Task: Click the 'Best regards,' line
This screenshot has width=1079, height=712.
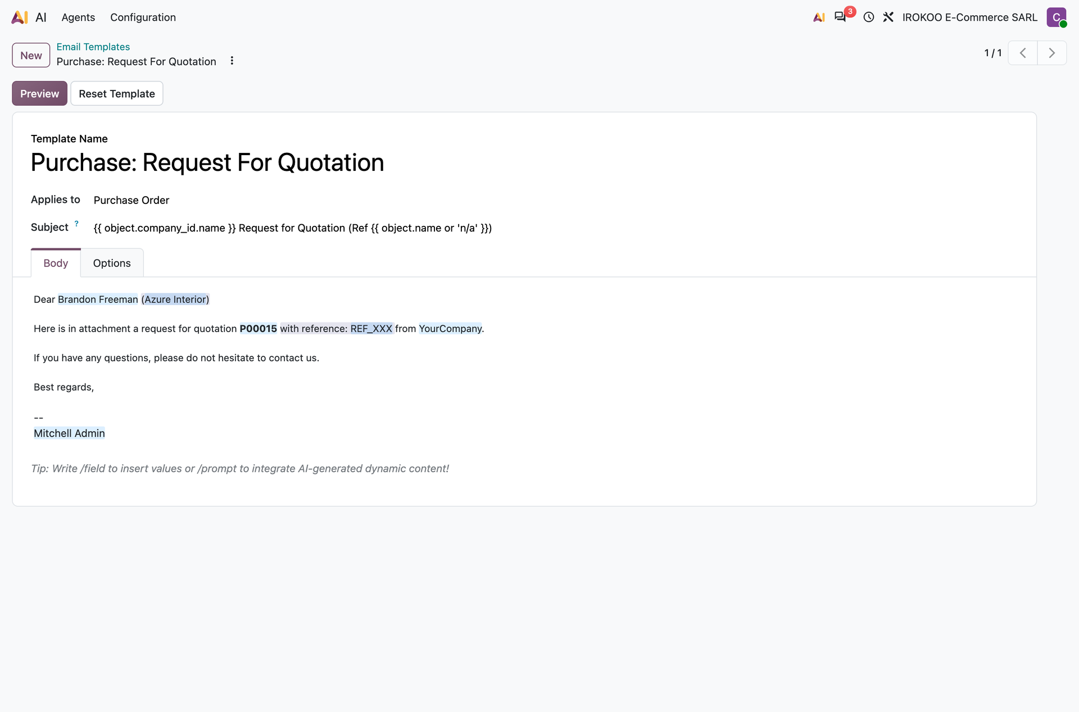Action: tap(64, 387)
